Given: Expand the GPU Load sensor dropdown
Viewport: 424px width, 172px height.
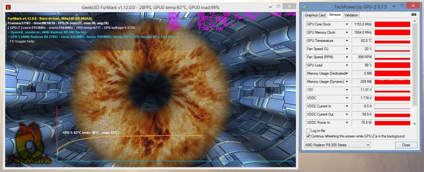Looking at the screenshot, I should (347, 65).
